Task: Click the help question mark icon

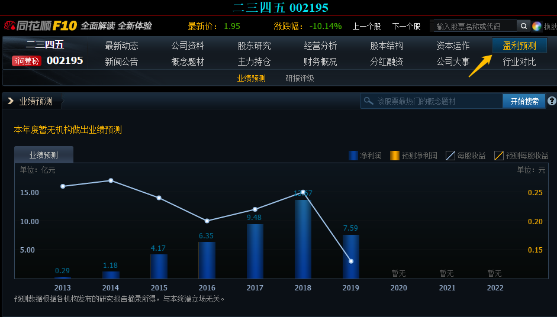Action: point(552,101)
